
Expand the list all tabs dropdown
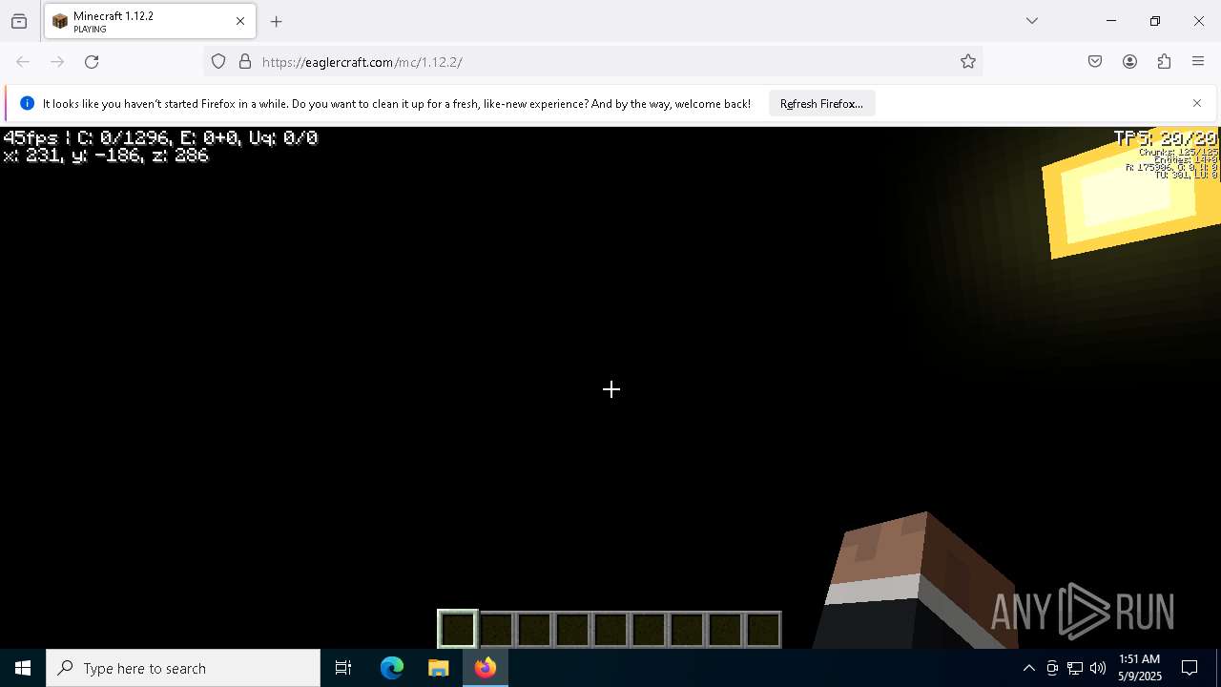coord(1032,21)
